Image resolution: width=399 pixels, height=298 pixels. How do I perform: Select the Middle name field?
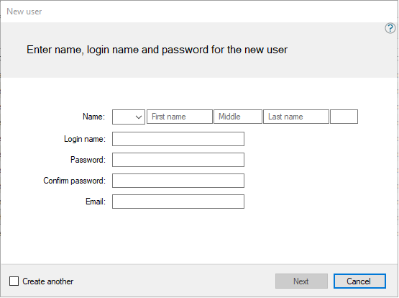click(238, 117)
